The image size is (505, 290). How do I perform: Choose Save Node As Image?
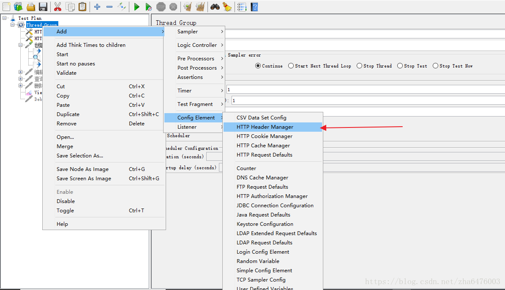tap(104, 169)
